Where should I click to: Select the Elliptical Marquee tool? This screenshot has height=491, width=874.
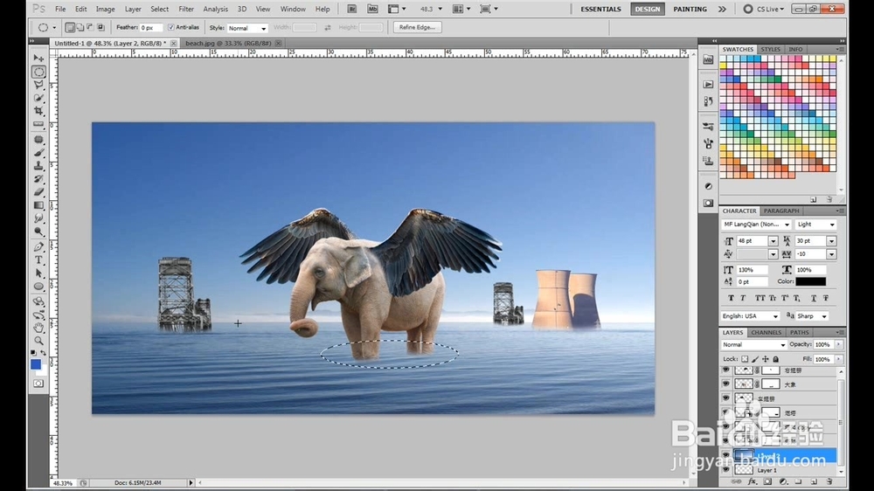38,72
